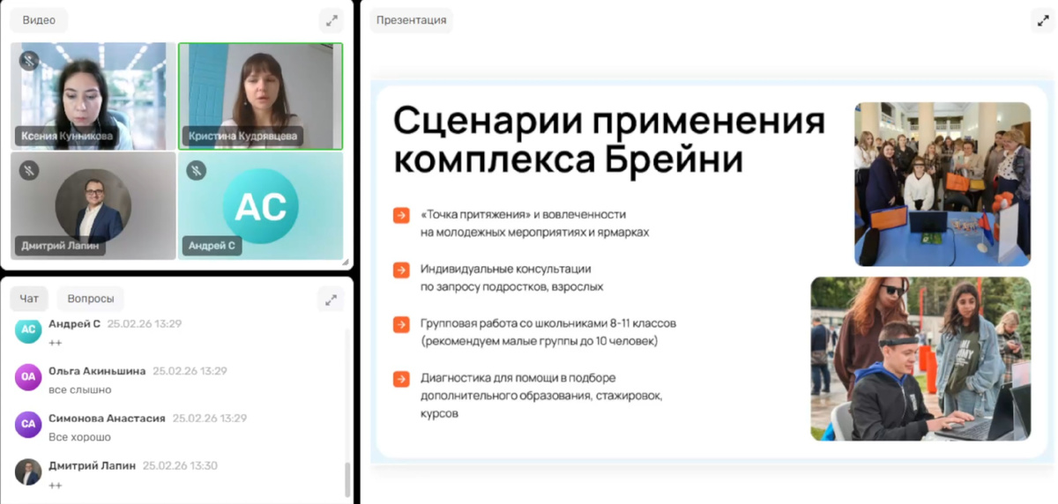Viewport: 1058px width, 504px height.
Task: Expand the chat panel to fullscreen
Action: pyautogui.click(x=331, y=300)
